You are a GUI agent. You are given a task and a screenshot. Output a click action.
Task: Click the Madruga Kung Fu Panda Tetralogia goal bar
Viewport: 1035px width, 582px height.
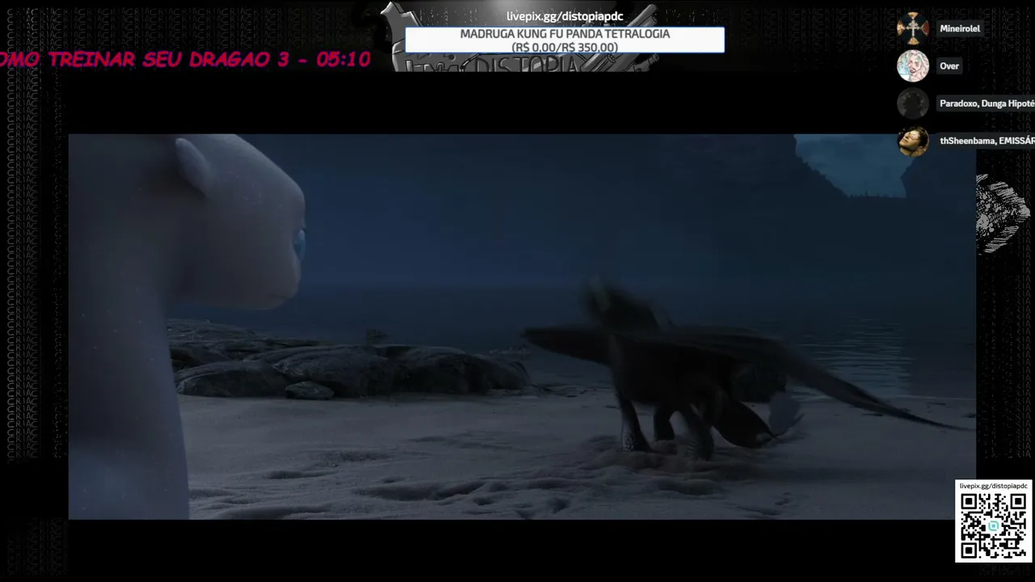(x=564, y=40)
